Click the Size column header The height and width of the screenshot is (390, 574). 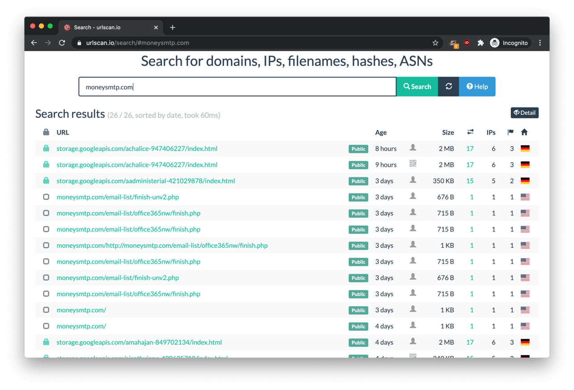coord(448,132)
